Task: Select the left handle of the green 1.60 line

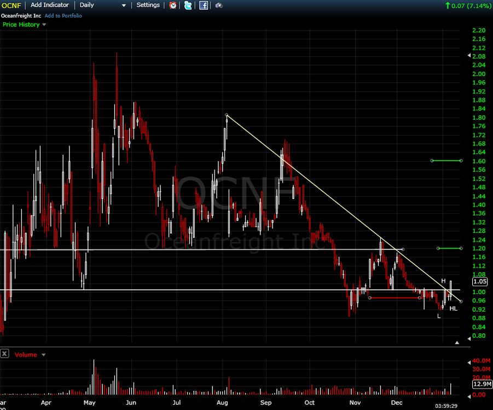Action: (x=432, y=161)
